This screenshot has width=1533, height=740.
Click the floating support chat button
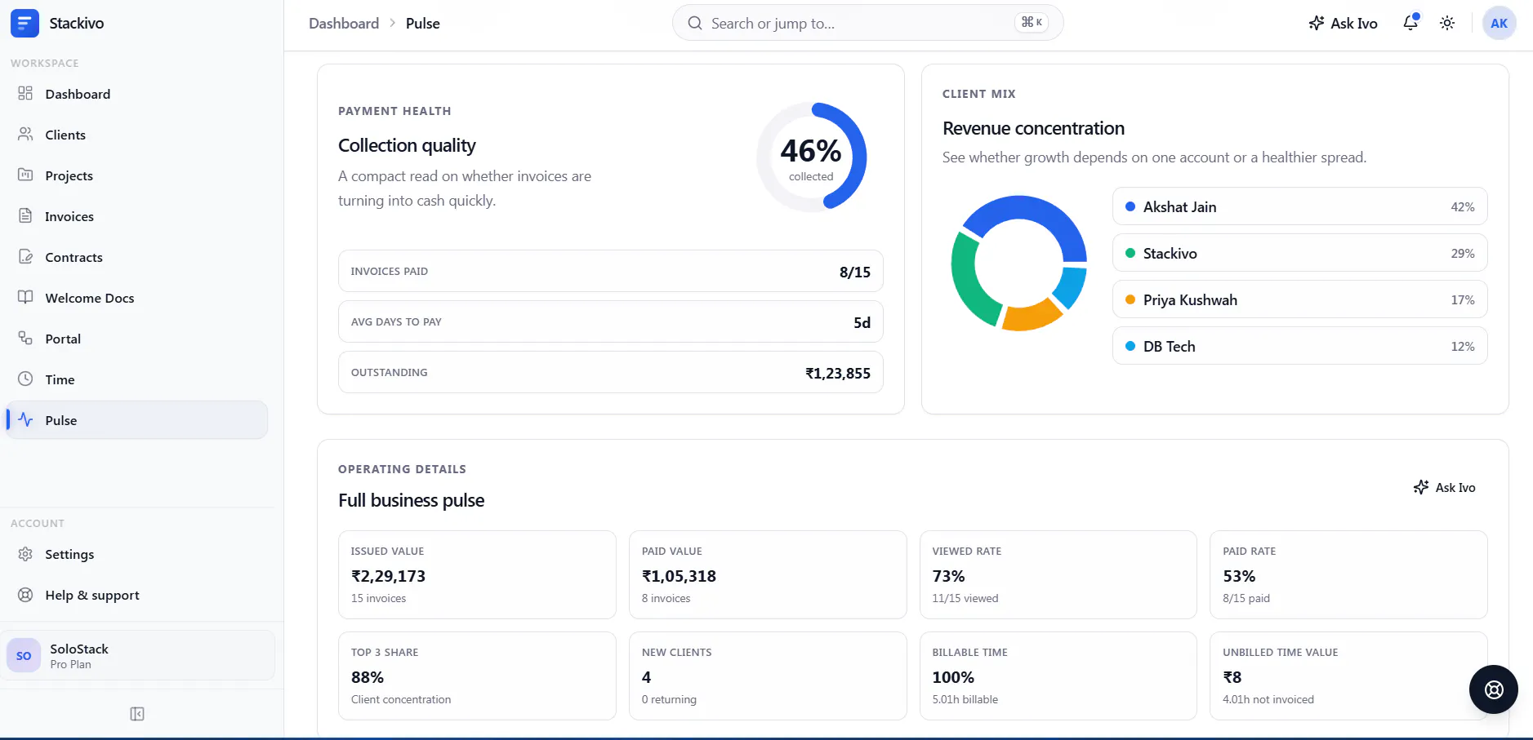pyautogui.click(x=1493, y=689)
